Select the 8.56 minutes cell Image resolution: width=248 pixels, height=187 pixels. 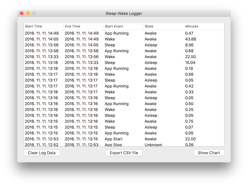coord(189,45)
